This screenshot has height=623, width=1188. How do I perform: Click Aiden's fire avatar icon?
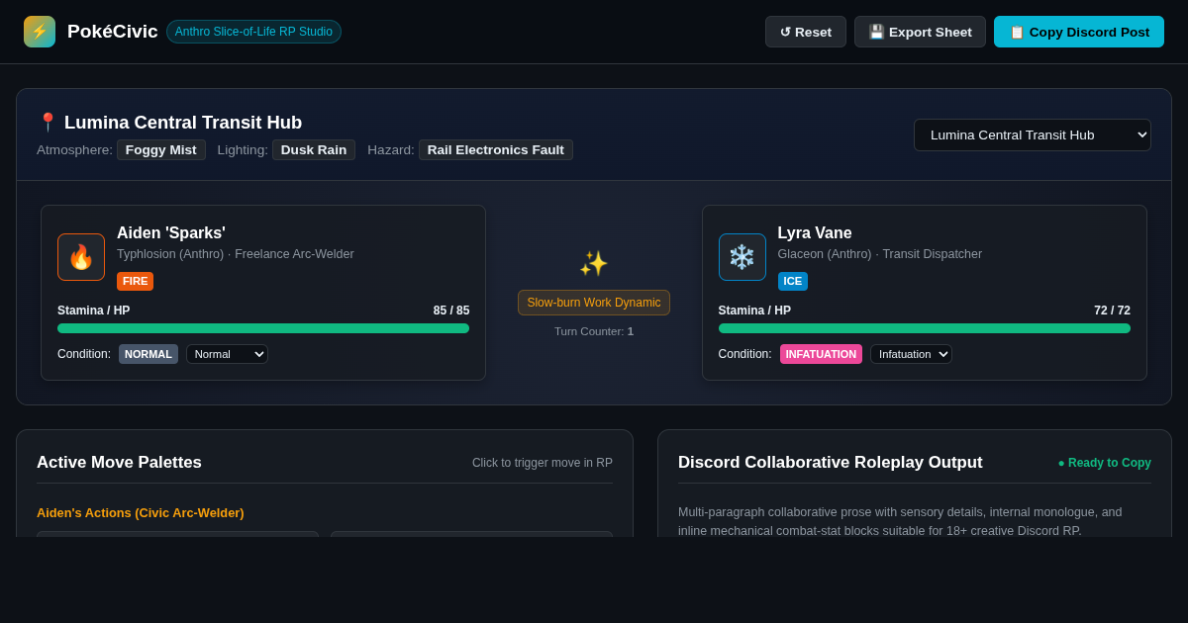[81, 257]
